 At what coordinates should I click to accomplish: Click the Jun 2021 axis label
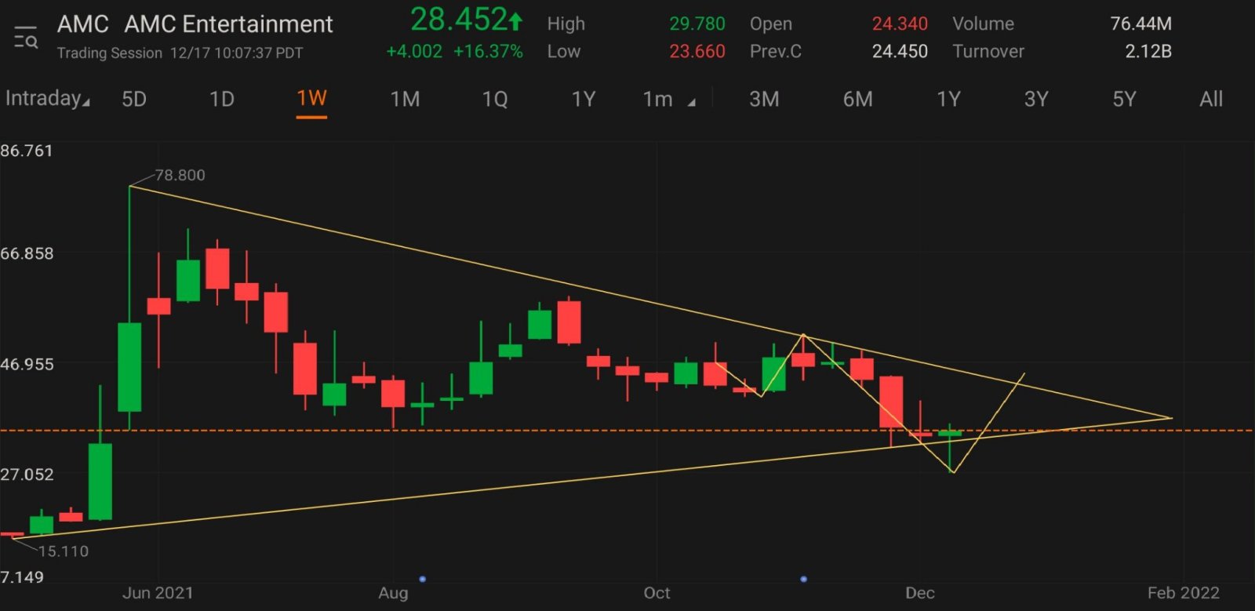pyautogui.click(x=158, y=593)
